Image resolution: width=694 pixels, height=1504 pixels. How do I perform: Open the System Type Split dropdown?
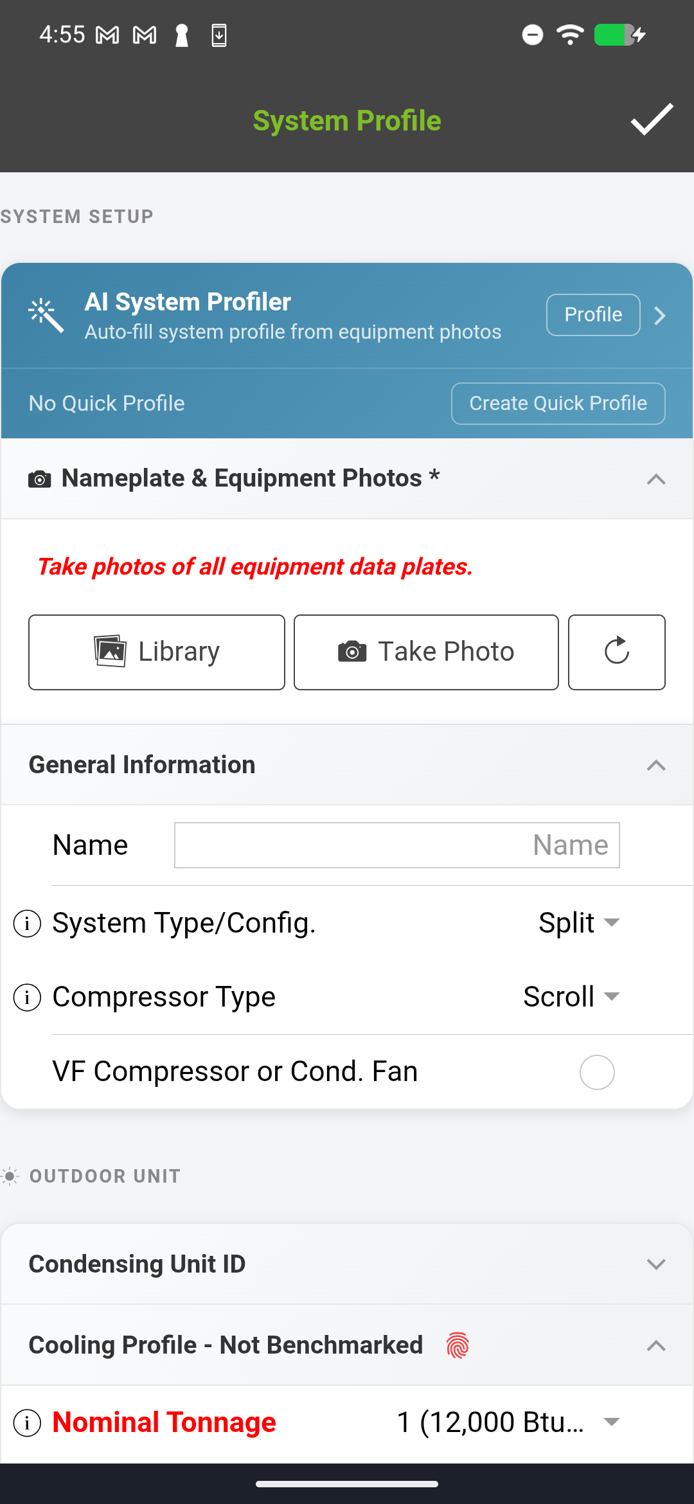578,923
